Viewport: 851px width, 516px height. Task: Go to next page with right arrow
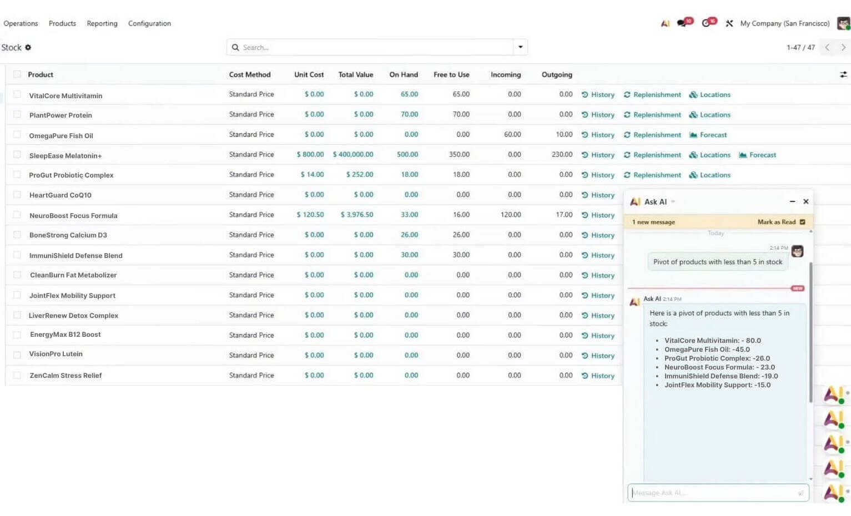click(843, 48)
